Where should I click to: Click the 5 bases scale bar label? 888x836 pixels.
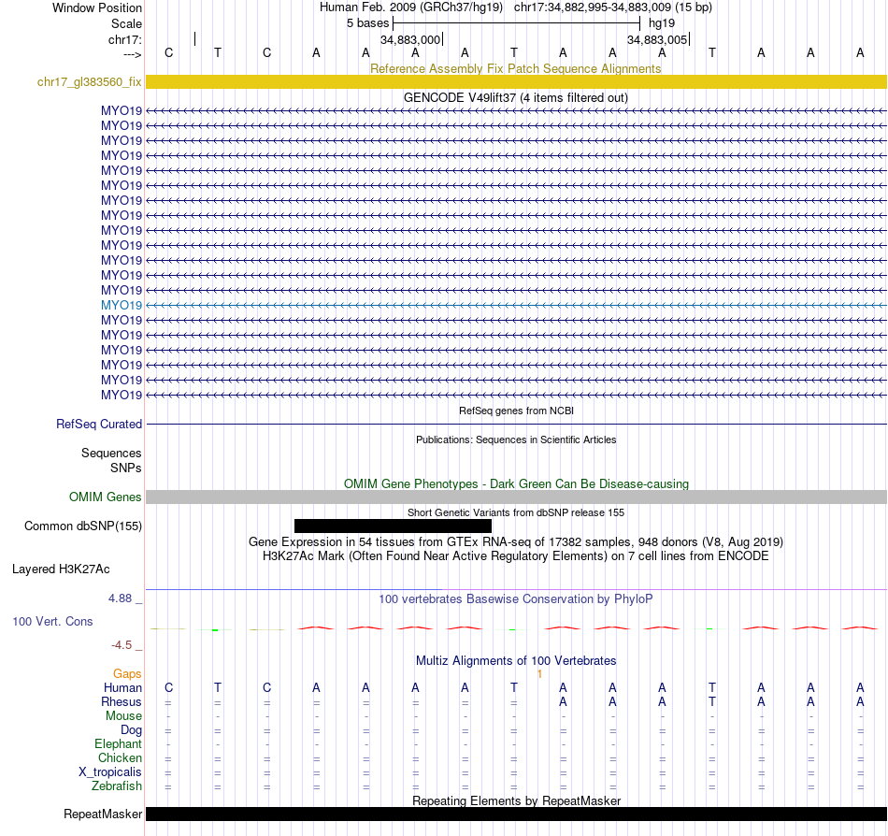point(367,23)
